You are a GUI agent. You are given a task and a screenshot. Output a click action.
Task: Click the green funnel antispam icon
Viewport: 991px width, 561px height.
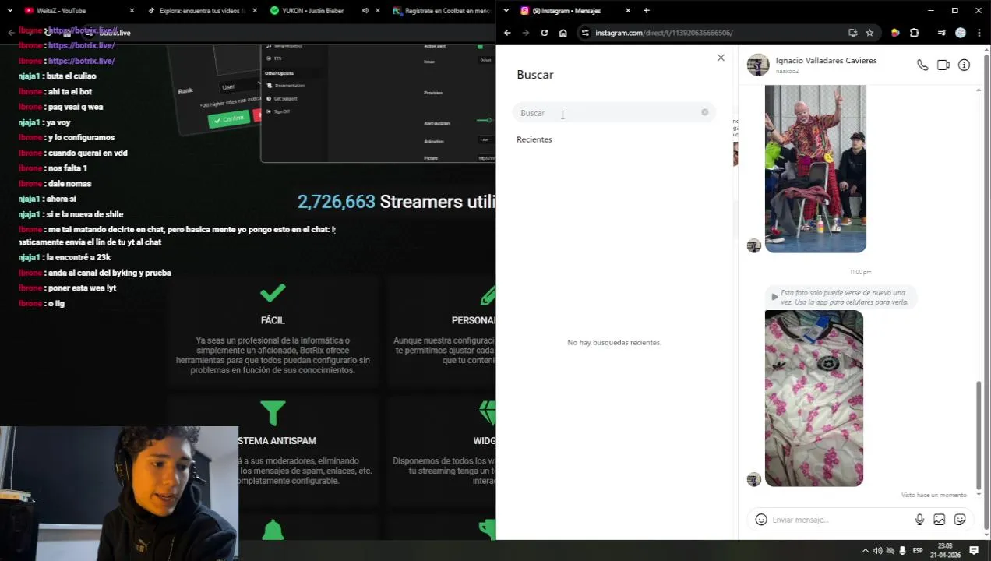pos(273,413)
